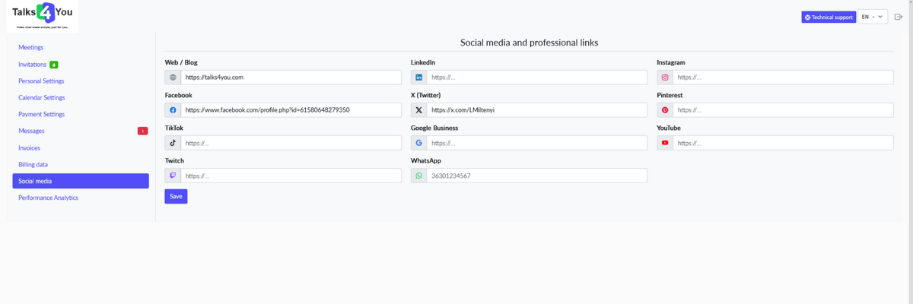
Task: Open Payment Settings
Action: click(x=42, y=114)
